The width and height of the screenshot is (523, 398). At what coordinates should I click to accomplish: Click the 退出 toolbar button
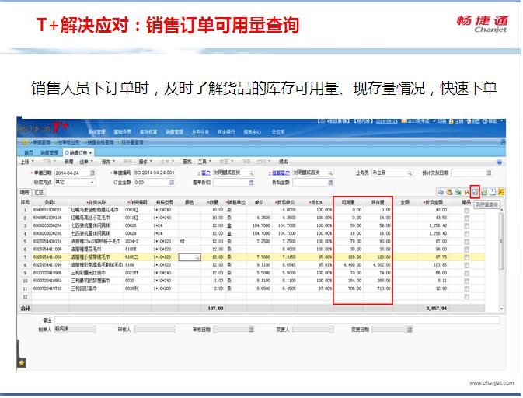[x=283, y=162]
